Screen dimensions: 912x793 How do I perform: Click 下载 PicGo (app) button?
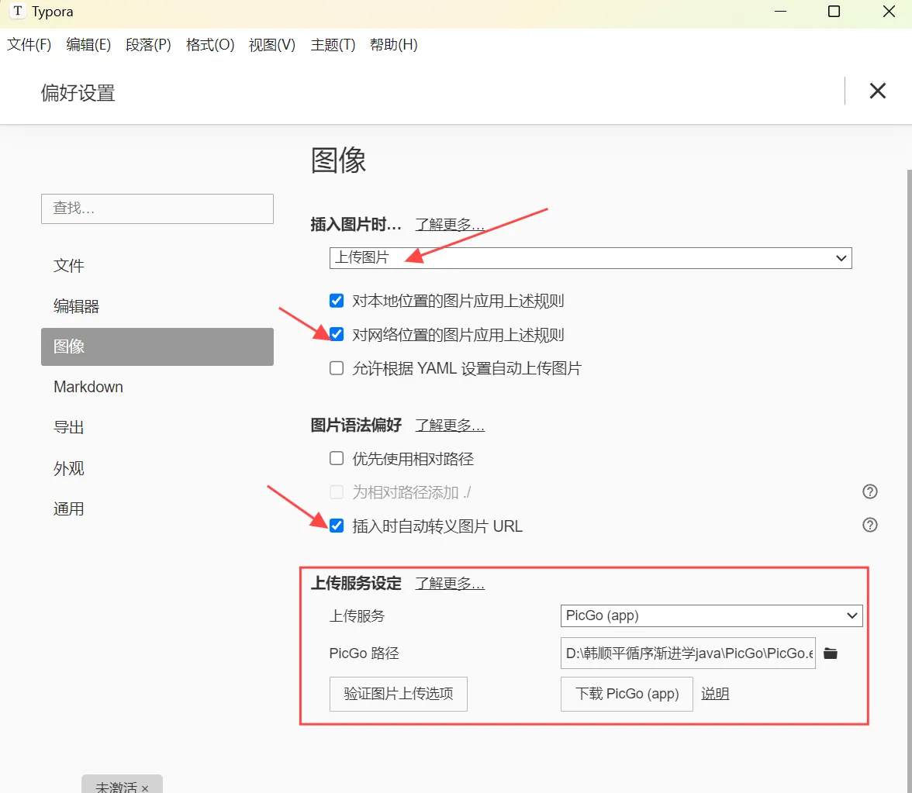[627, 694]
